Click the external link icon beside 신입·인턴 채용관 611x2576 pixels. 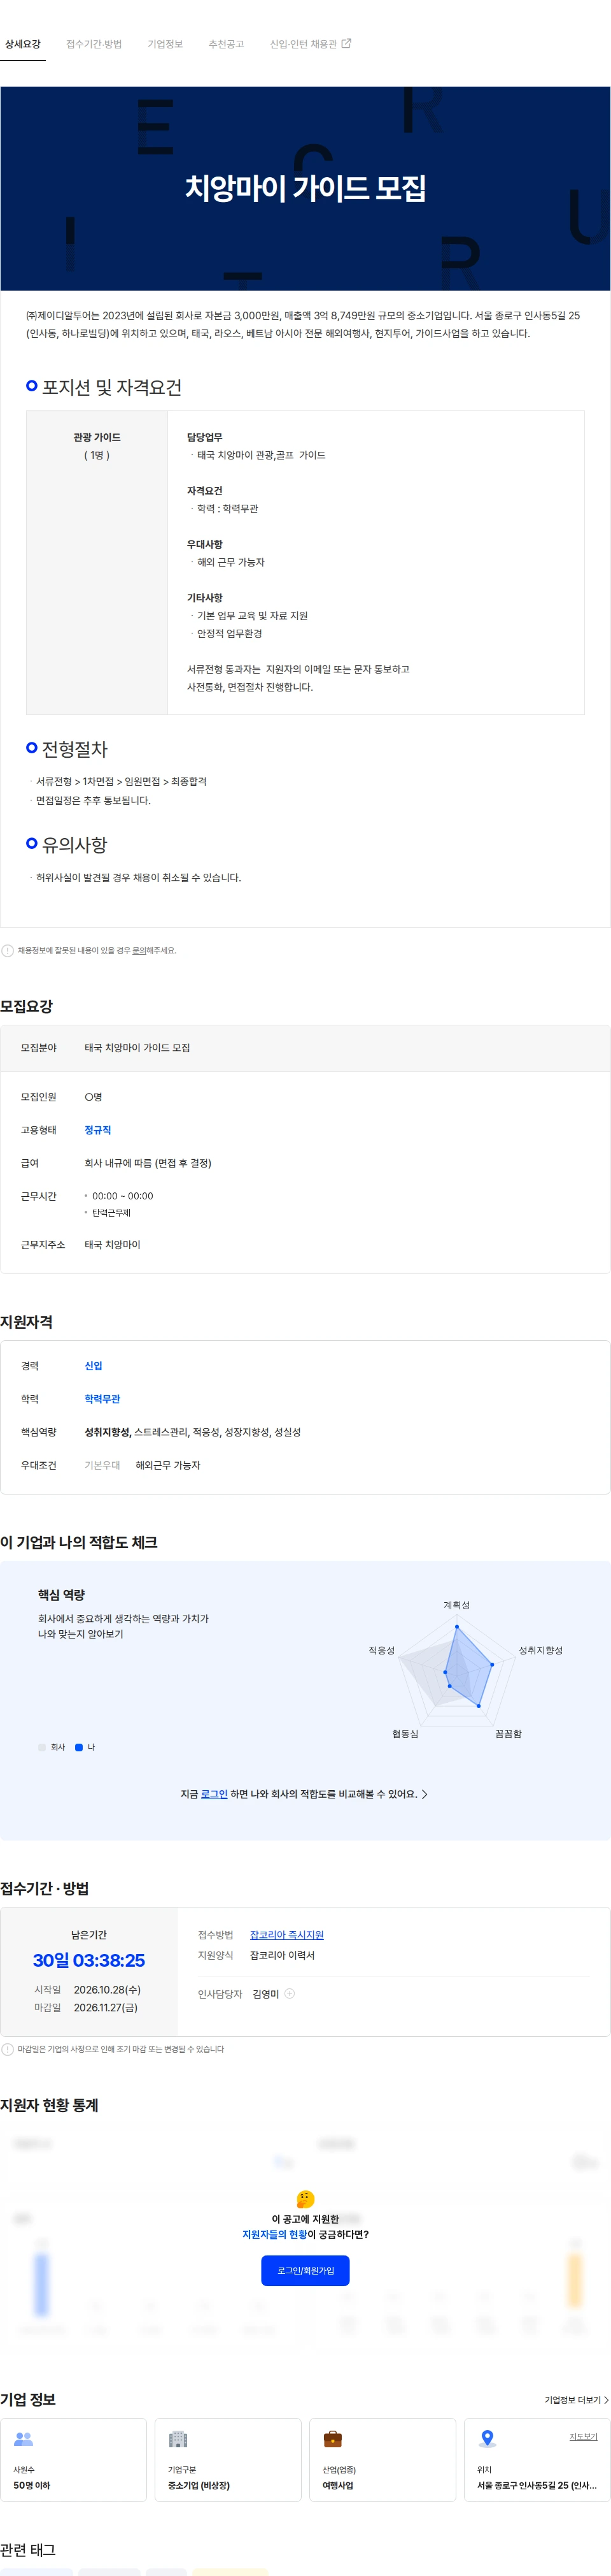(346, 43)
